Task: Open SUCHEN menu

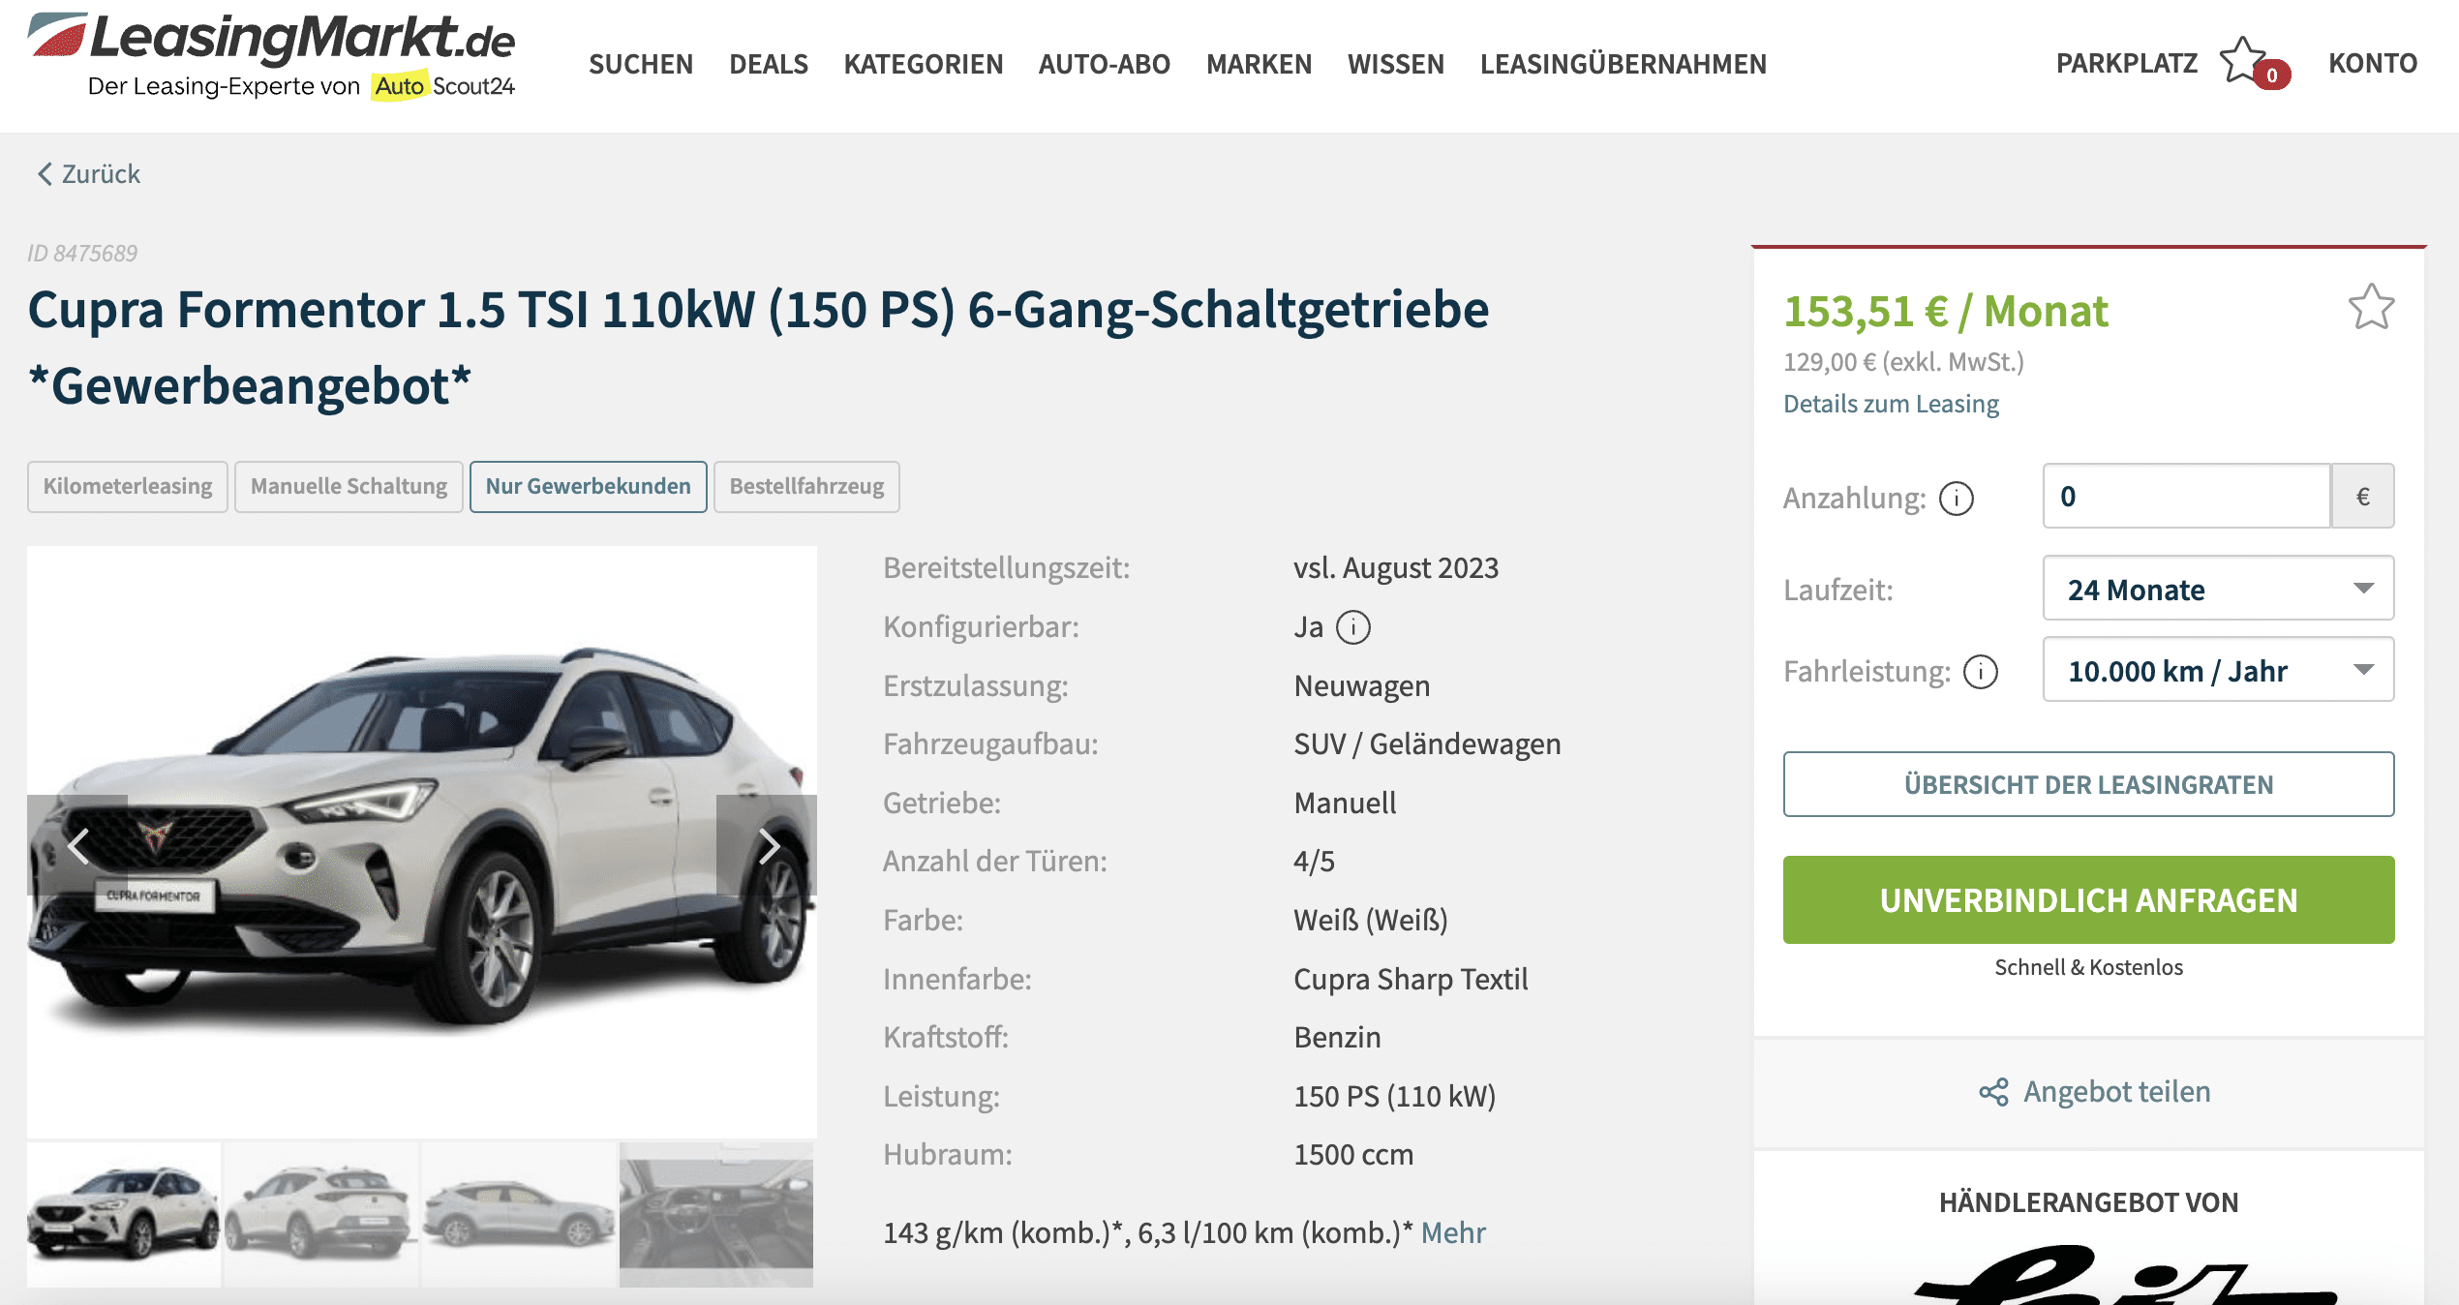Action: 641,64
